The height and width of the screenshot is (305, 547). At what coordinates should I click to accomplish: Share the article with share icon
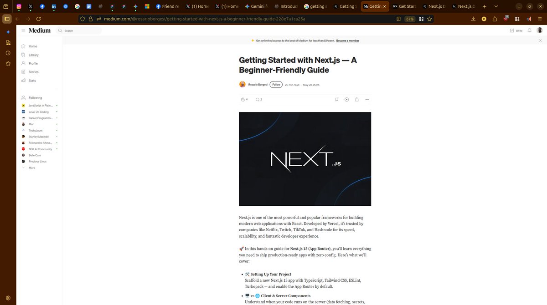(x=357, y=99)
